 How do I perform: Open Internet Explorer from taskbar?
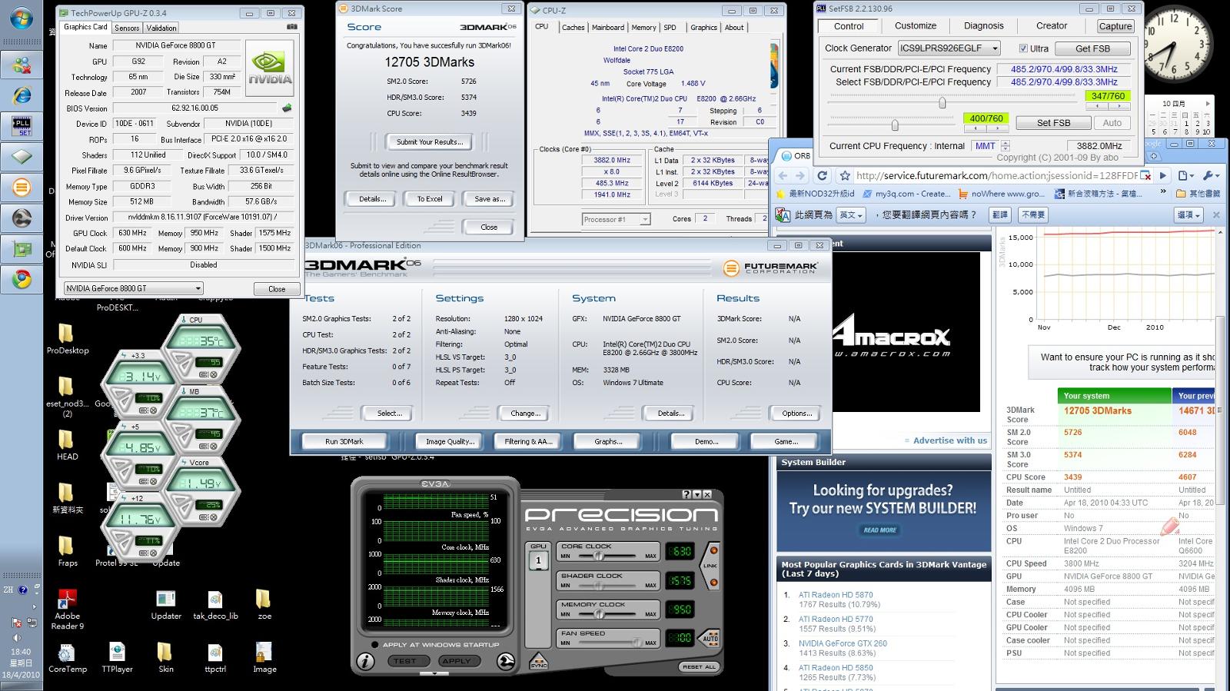[22, 95]
